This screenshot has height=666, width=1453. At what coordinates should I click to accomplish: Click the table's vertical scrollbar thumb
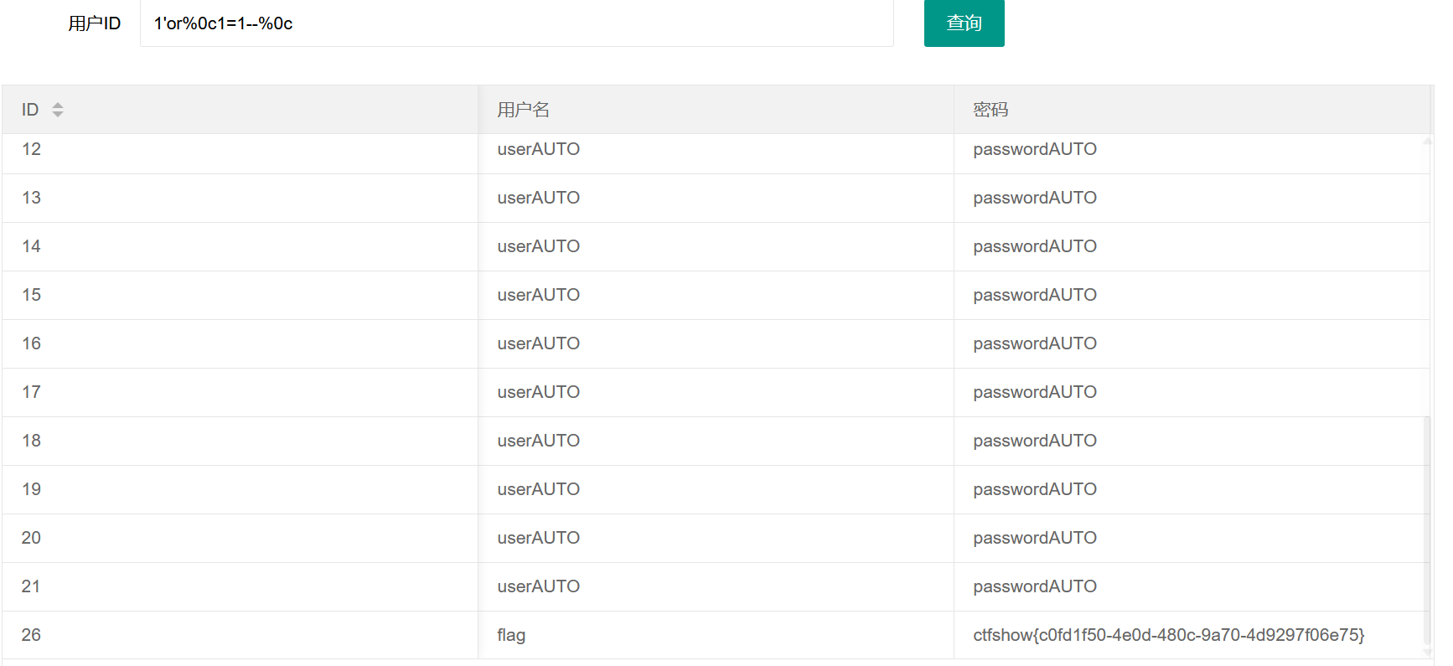pyautogui.click(x=1426, y=528)
